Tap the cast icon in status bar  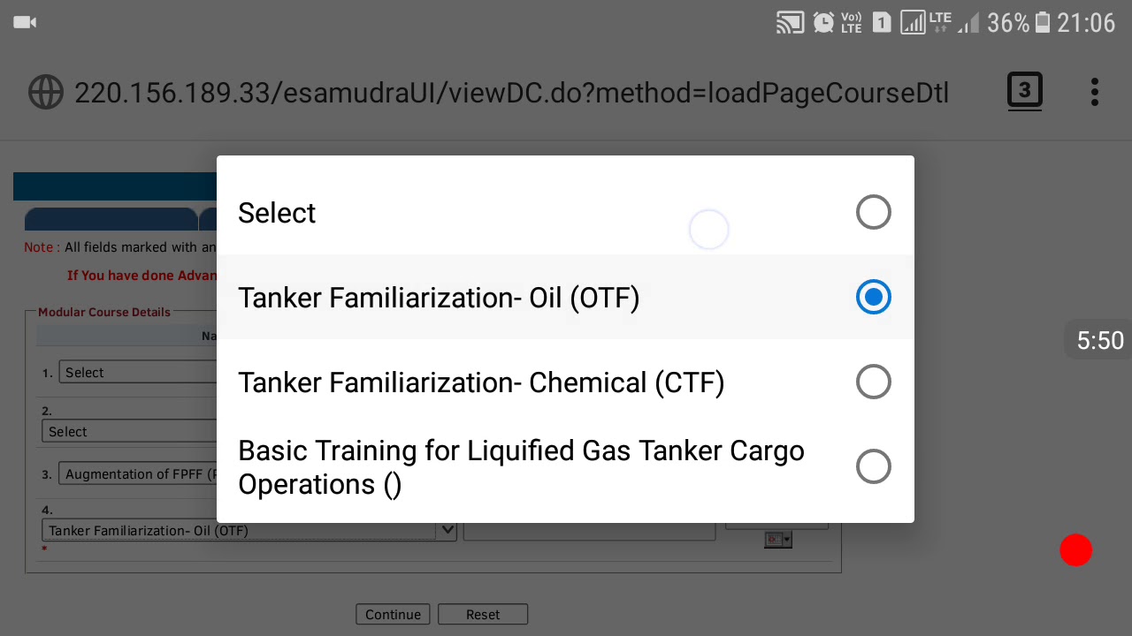point(790,23)
